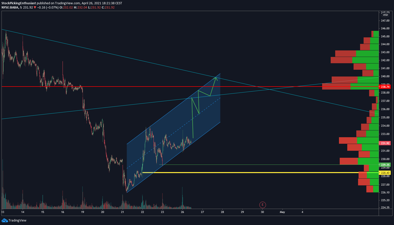This screenshot has height=225, width=394.
Task: Click the 226.10 price axis label
Action: pyautogui.click(x=385, y=192)
